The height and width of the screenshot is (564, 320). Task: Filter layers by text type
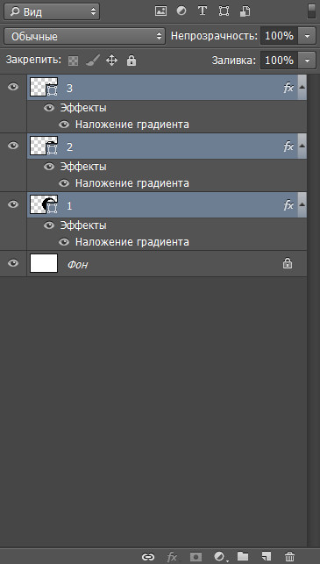click(203, 11)
